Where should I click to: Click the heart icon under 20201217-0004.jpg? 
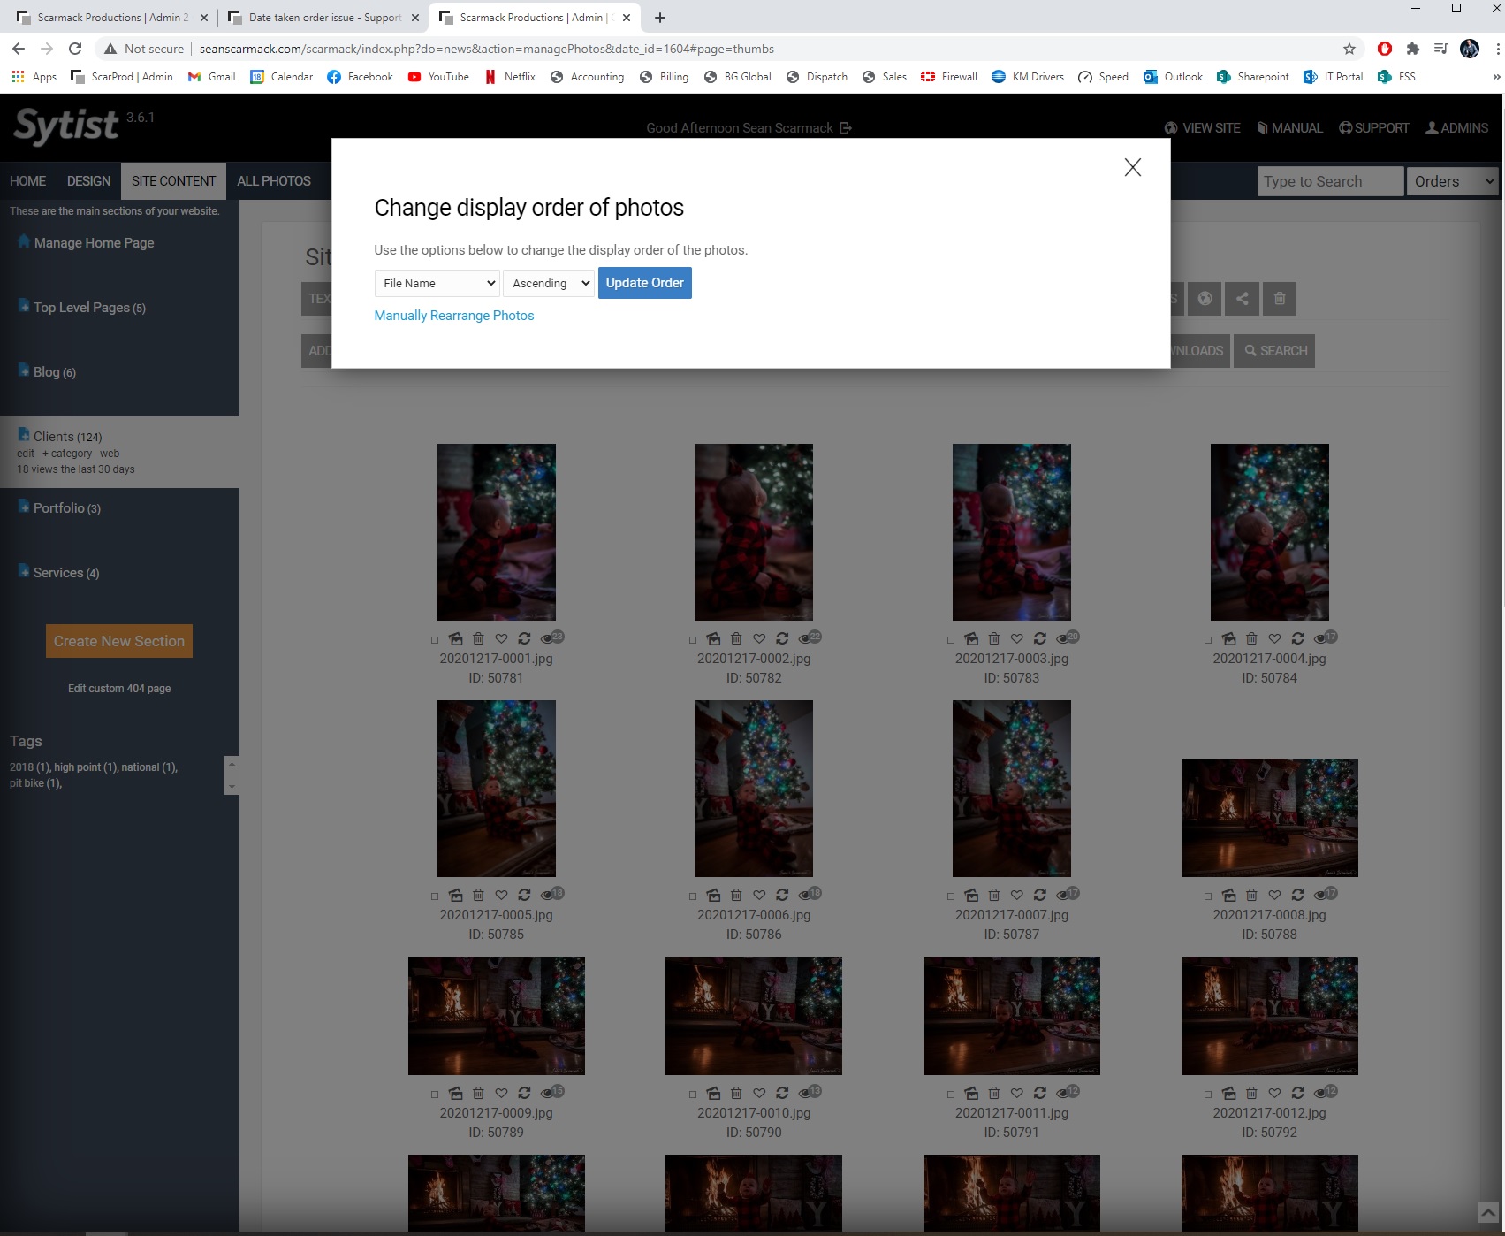click(1274, 638)
